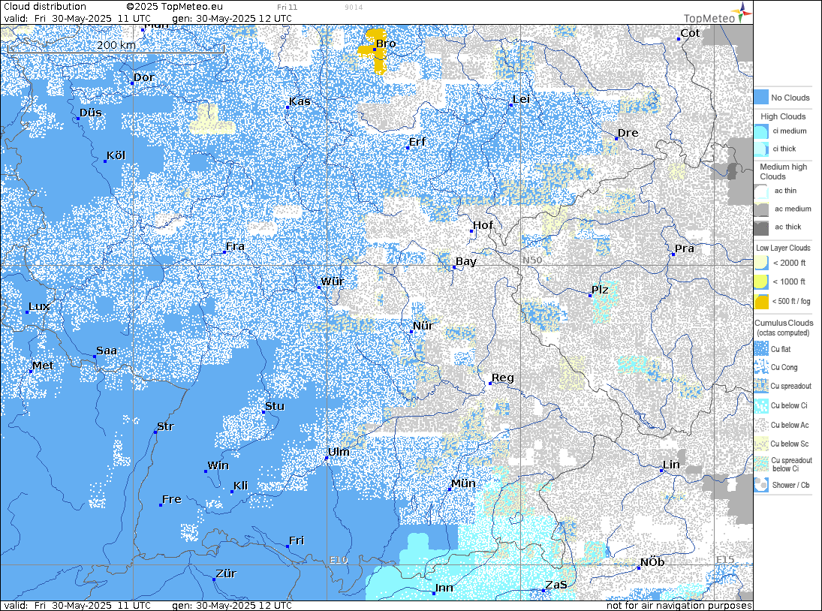The height and width of the screenshot is (611, 822).
Task: Click the High Clouds legend heading
Action: pyautogui.click(x=783, y=116)
